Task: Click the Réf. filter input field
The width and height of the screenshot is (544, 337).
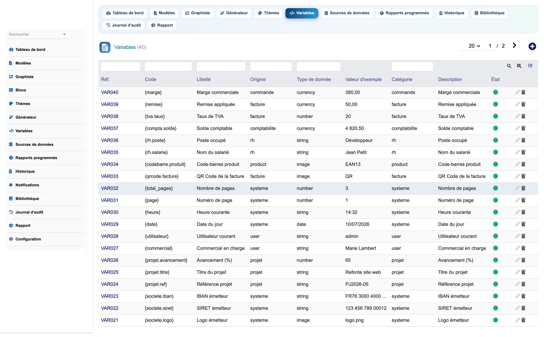Action: click(x=120, y=67)
